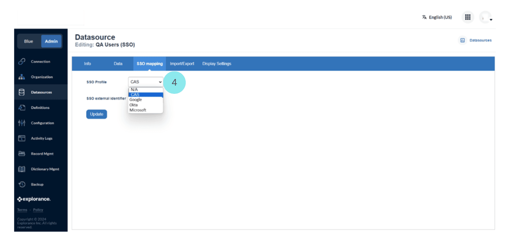Open Connection in the sidebar
The height and width of the screenshot is (248, 511).
click(41, 62)
